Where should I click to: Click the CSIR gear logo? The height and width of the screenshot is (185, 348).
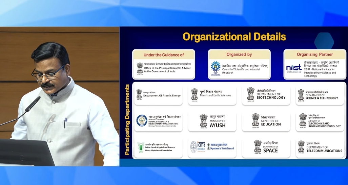[x=216, y=68]
